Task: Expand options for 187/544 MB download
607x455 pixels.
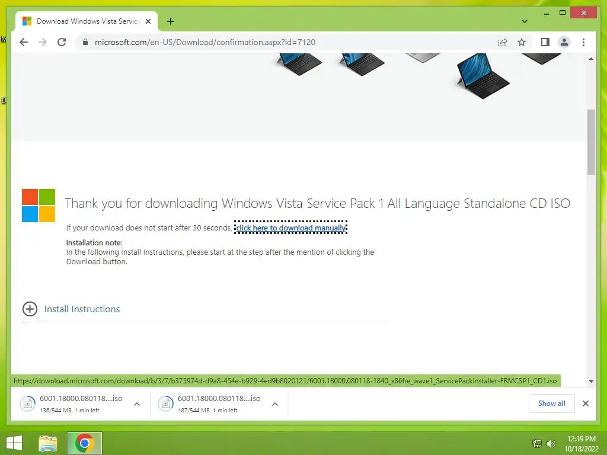Action: click(275, 404)
